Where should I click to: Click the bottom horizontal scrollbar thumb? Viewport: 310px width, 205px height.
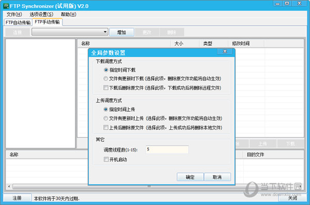click(149, 186)
